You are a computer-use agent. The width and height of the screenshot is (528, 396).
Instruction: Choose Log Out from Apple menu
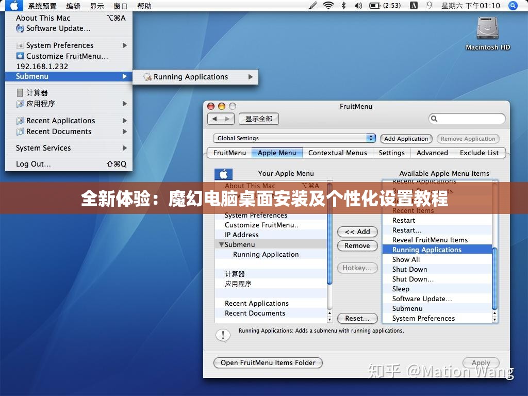(69, 164)
